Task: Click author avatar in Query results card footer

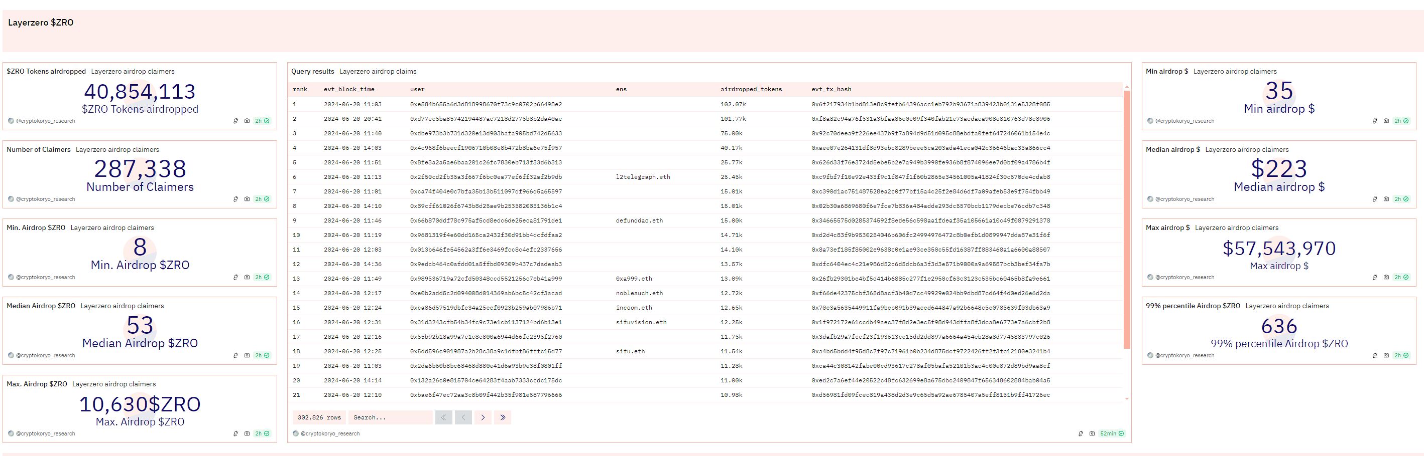Action: tap(295, 434)
